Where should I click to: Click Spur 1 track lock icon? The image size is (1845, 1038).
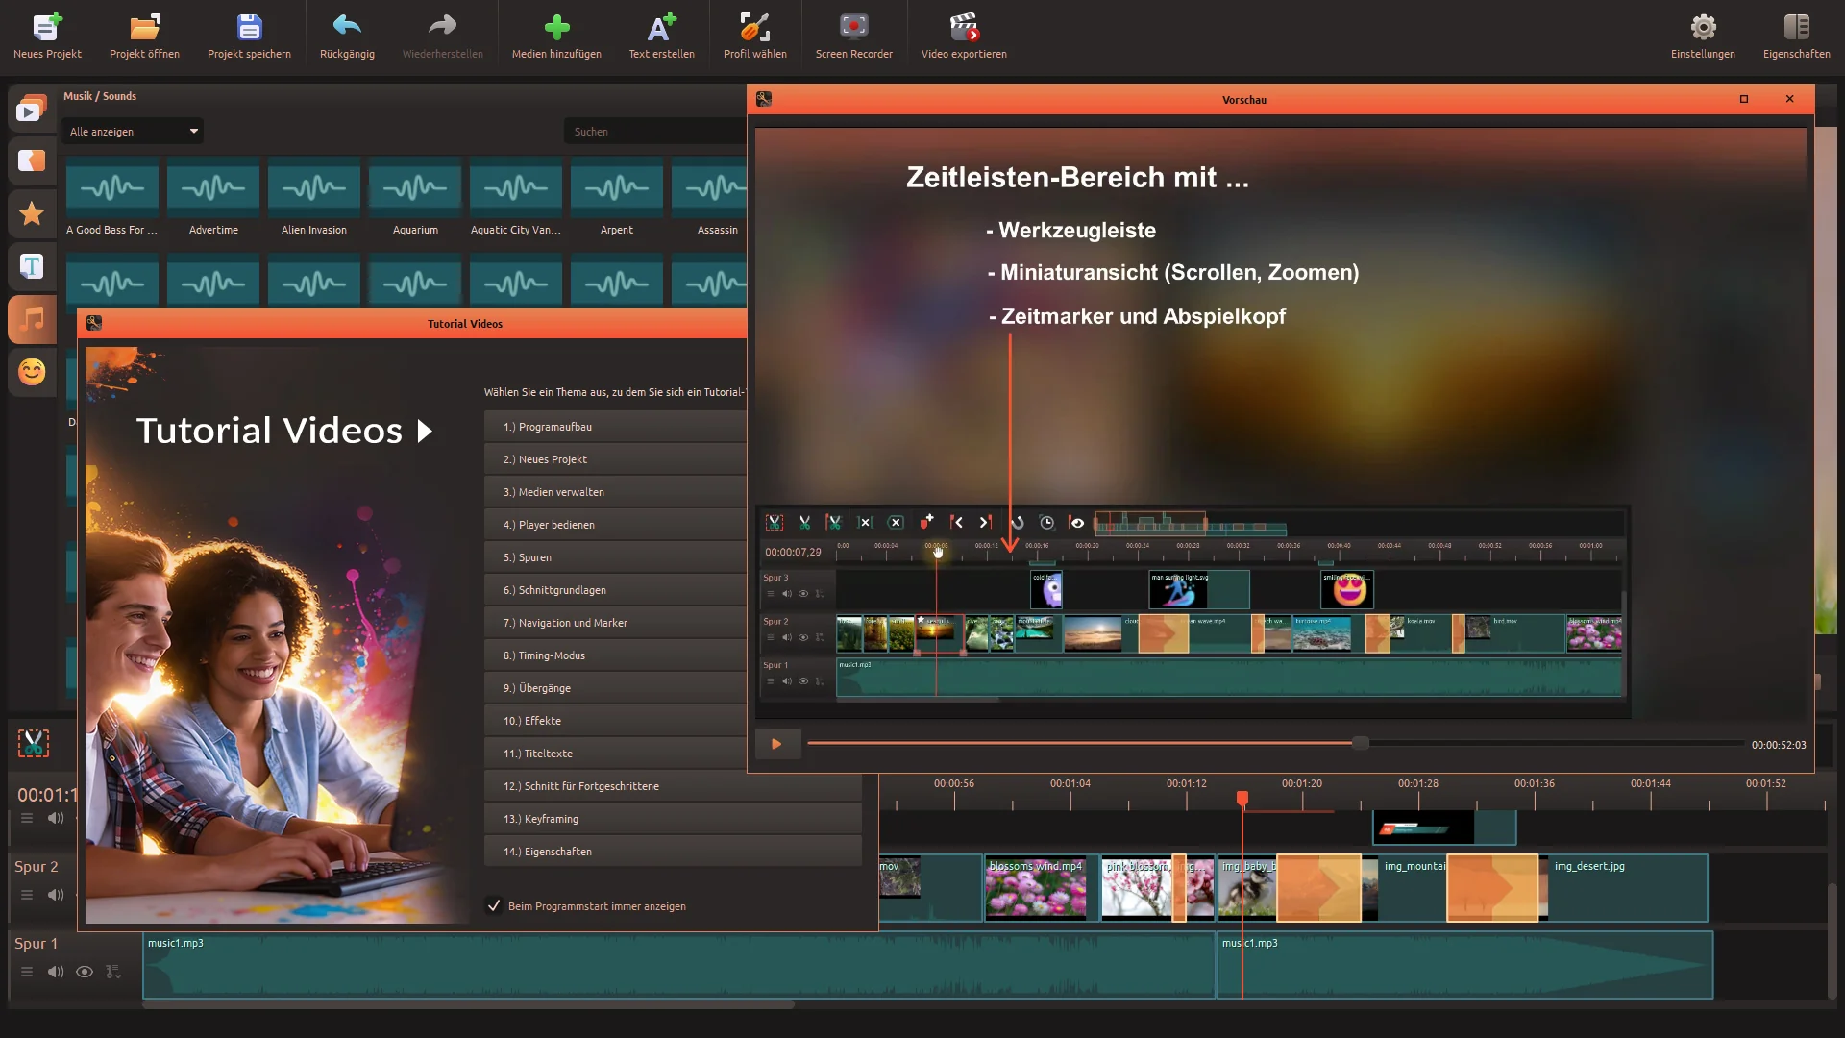pyautogui.click(x=113, y=972)
